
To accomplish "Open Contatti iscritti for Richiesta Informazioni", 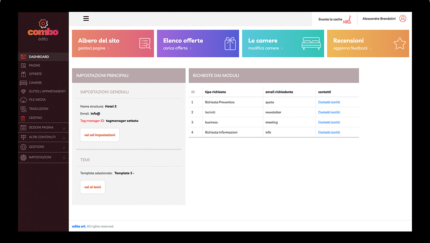I will pyautogui.click(x=329, y=132).
